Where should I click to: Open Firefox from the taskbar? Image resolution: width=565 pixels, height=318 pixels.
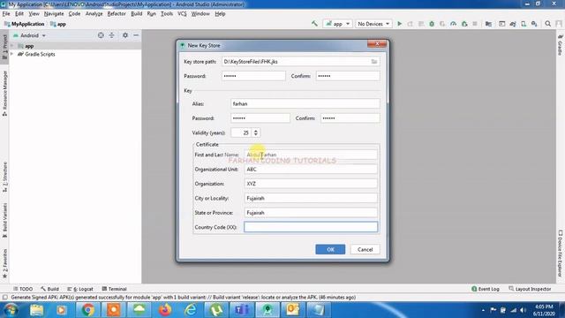point(165,310)
